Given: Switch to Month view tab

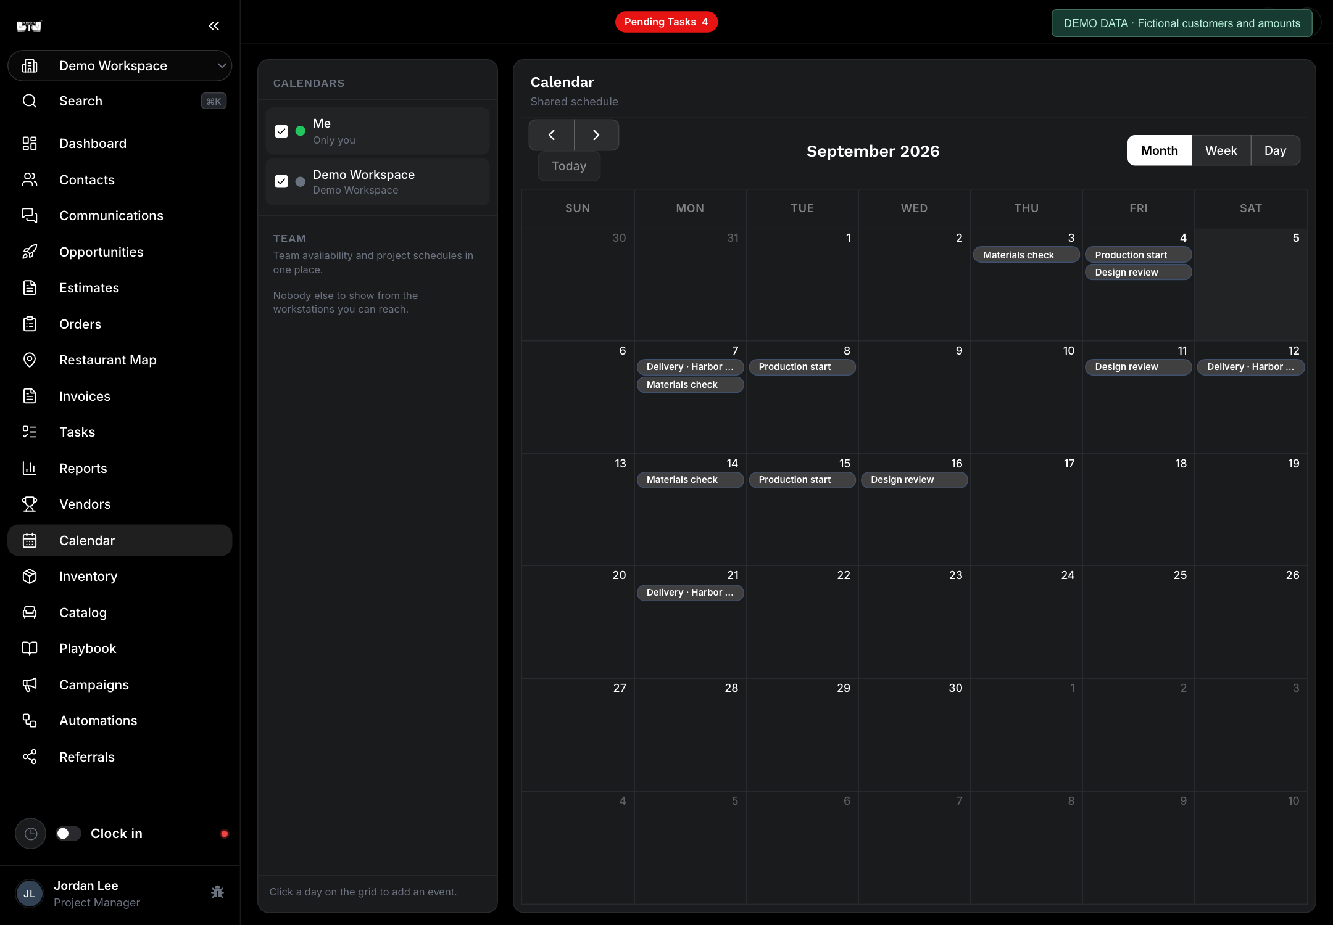Looking at the screenshot, I should [1160, 150].
